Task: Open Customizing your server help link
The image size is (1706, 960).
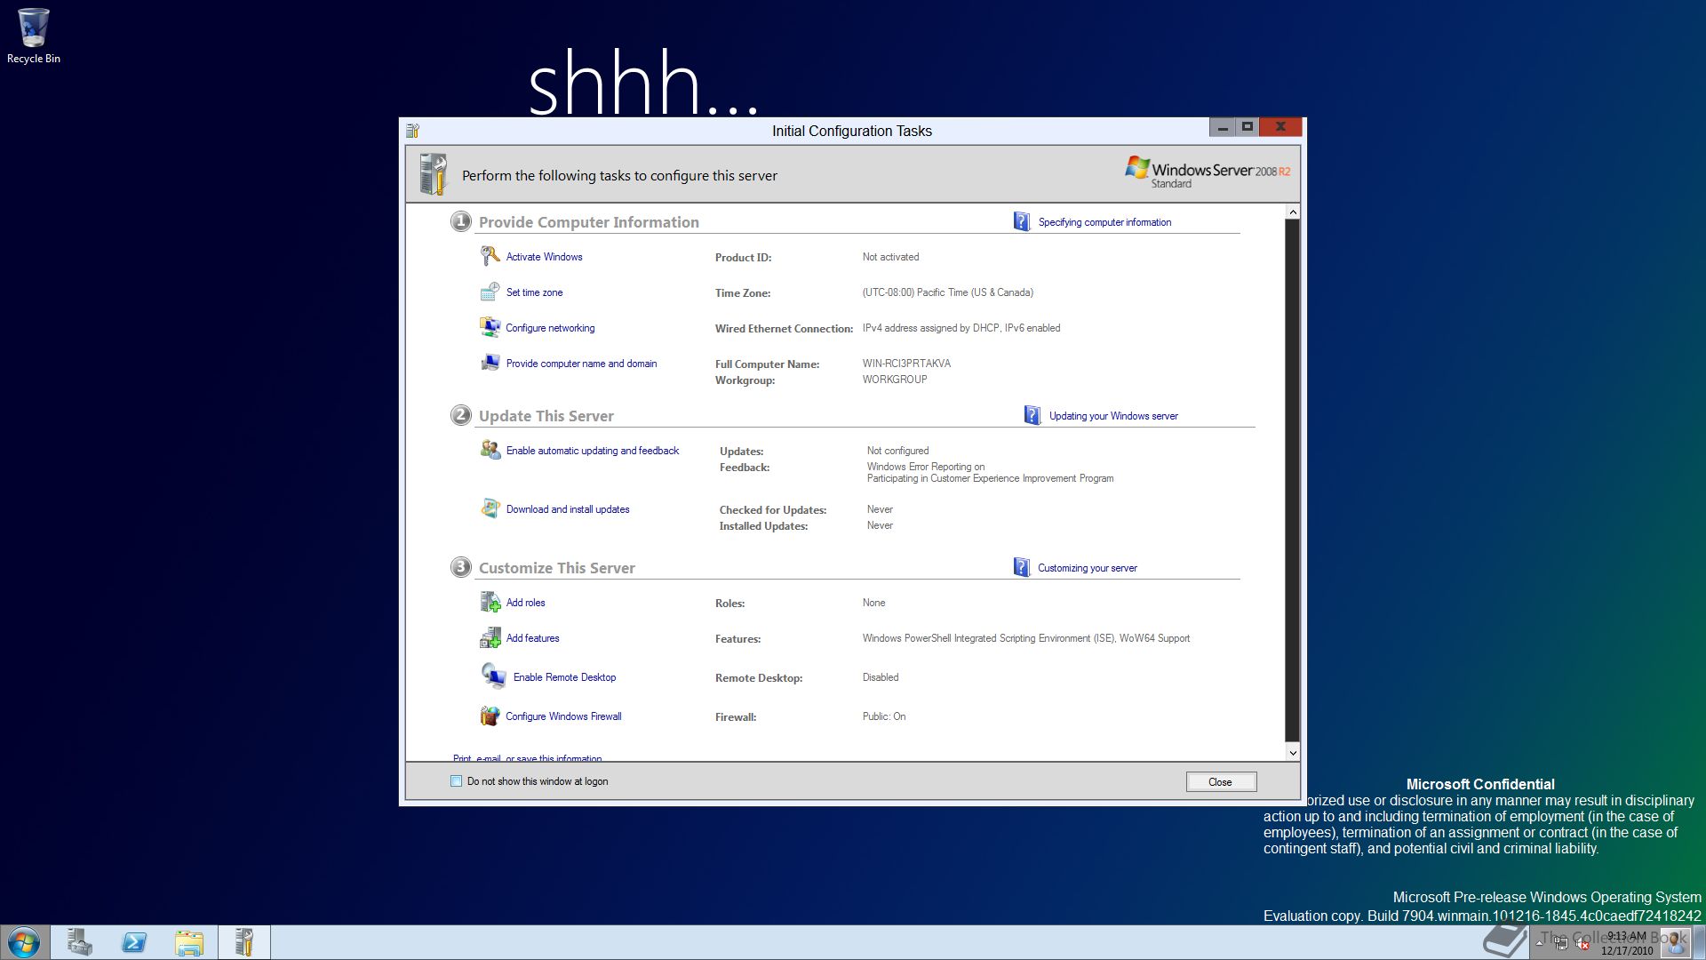Action: click(x=1088, y=568)
